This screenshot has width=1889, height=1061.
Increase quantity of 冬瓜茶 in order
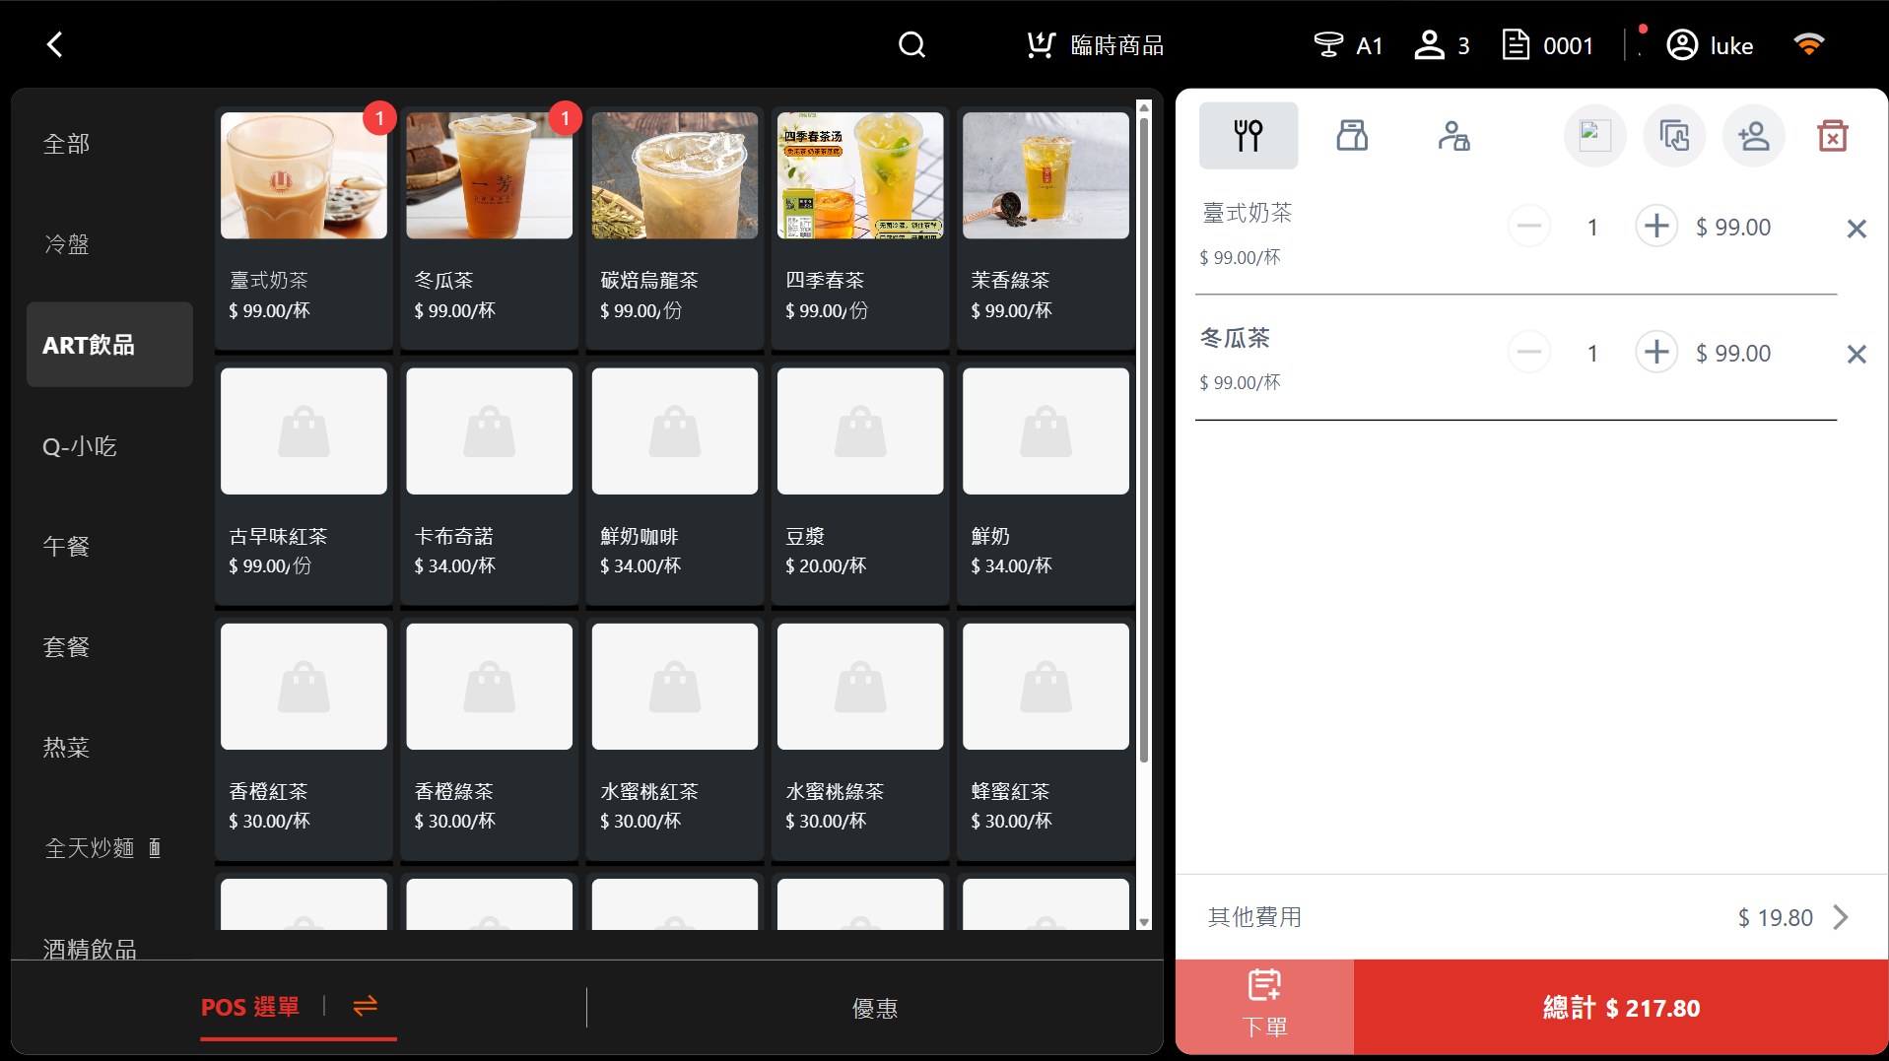(1656, 352)
